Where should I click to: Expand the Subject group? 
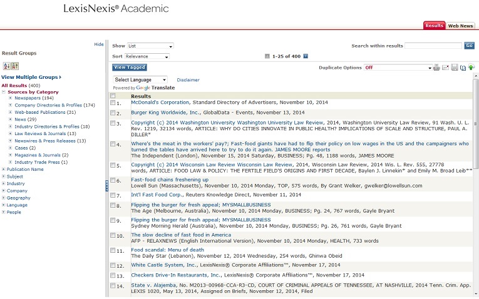click(3, 176)
